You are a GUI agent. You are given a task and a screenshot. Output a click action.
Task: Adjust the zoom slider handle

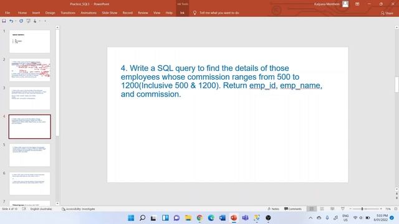[x=362, y=209]
